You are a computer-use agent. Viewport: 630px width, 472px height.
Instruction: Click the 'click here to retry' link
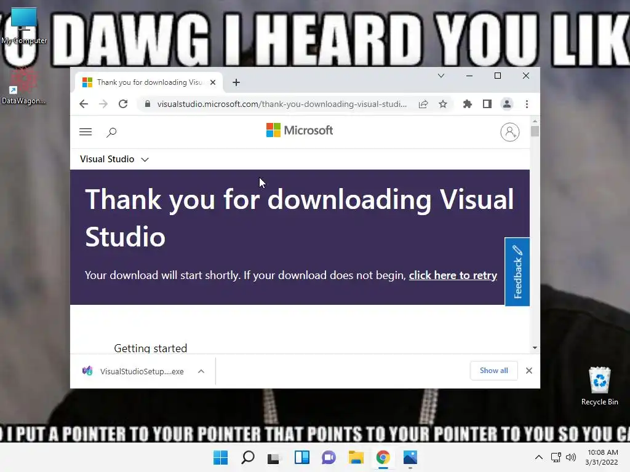[x=453, y=275]
